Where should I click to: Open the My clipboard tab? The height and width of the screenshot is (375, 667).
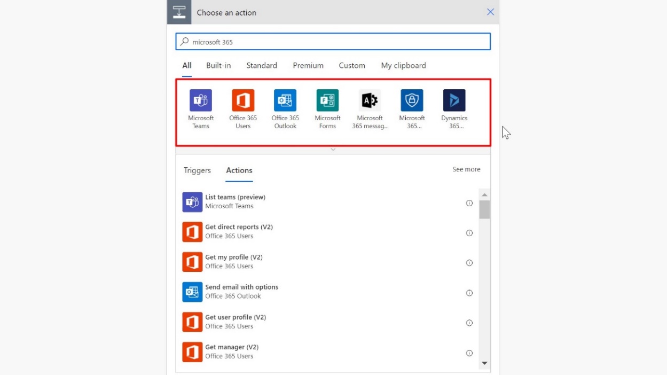pyautogui.click(x=404, y=66)
